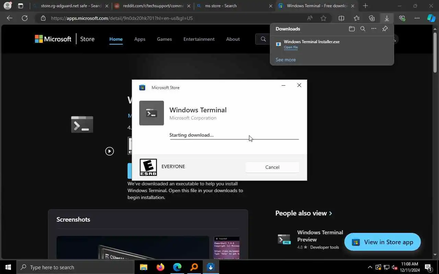Toggle read aloud icon in address bar
The width and height of the screenshot is (439, 274).
point(310,18)
